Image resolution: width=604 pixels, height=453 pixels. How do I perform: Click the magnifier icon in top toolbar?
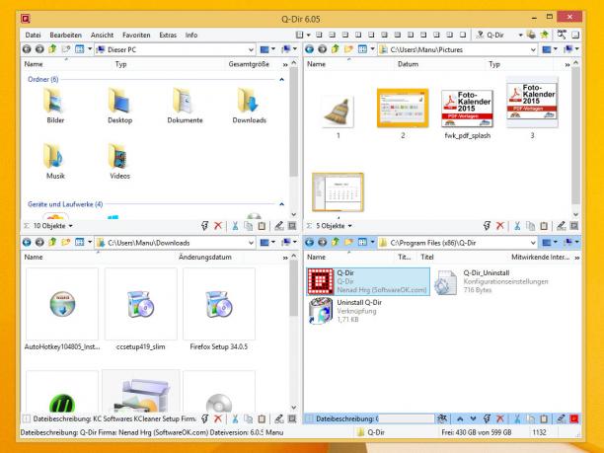pos(562,35)
